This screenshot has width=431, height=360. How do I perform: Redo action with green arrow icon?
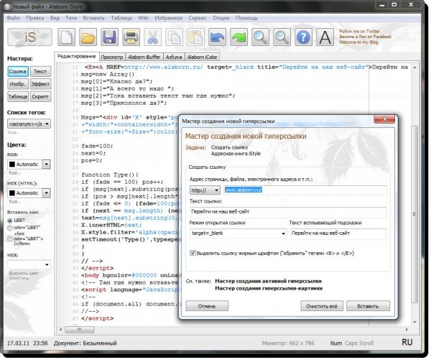click(x=238, y=37)
